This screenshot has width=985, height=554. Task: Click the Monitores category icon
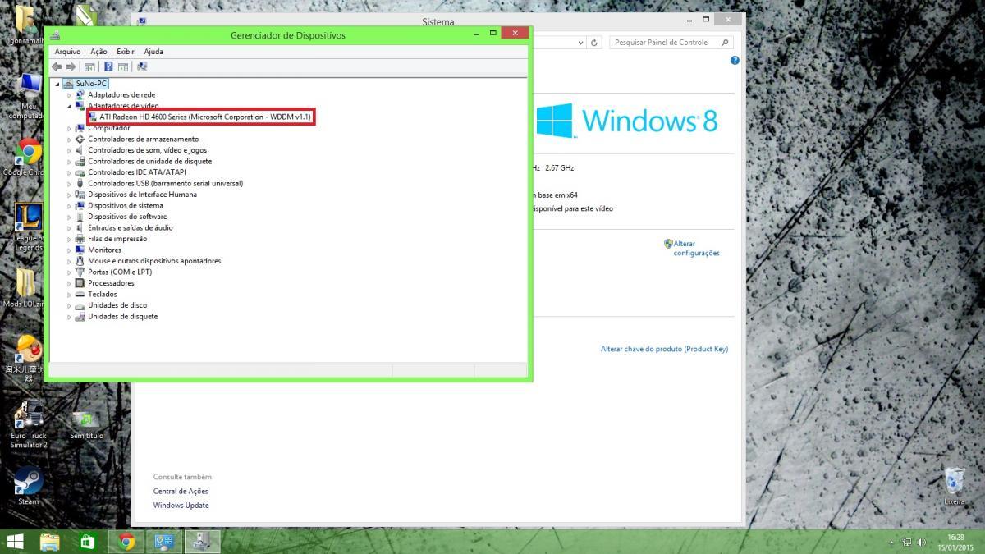80,250
